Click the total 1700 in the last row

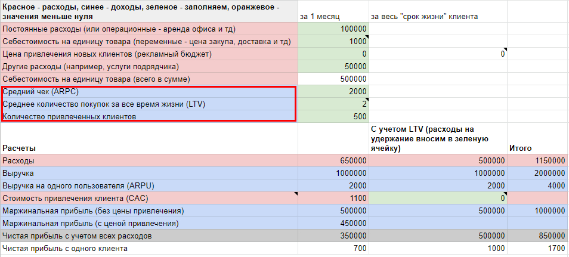click(537, 248)
